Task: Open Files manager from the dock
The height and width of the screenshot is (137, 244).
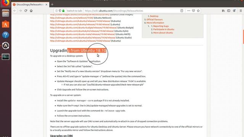Action: 5,13
